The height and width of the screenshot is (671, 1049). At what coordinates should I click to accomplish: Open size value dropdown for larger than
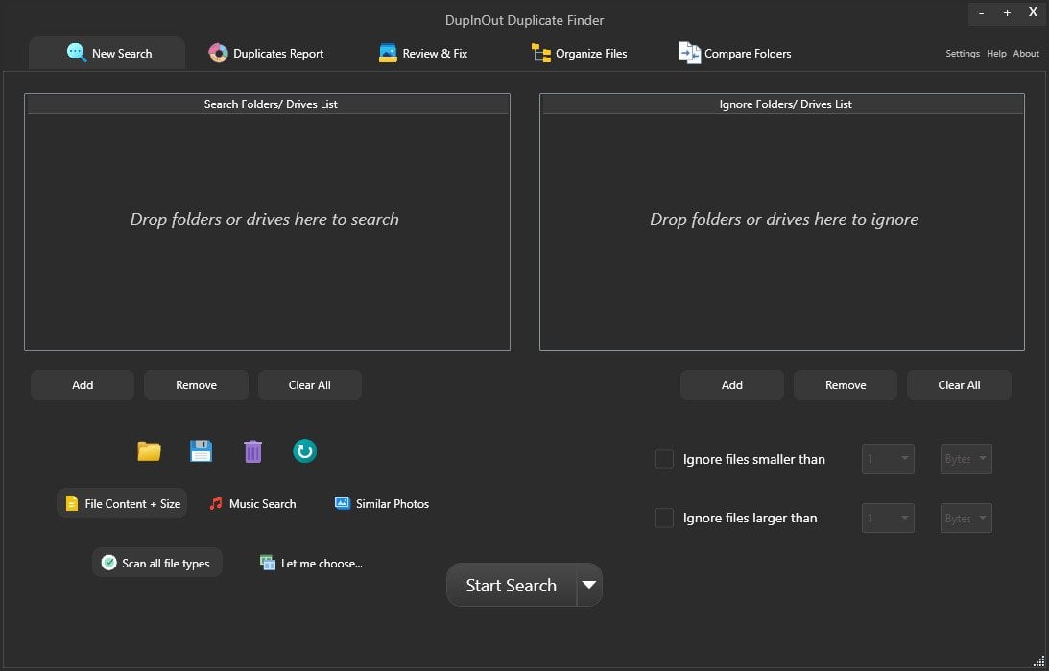(x=888, y=519)
